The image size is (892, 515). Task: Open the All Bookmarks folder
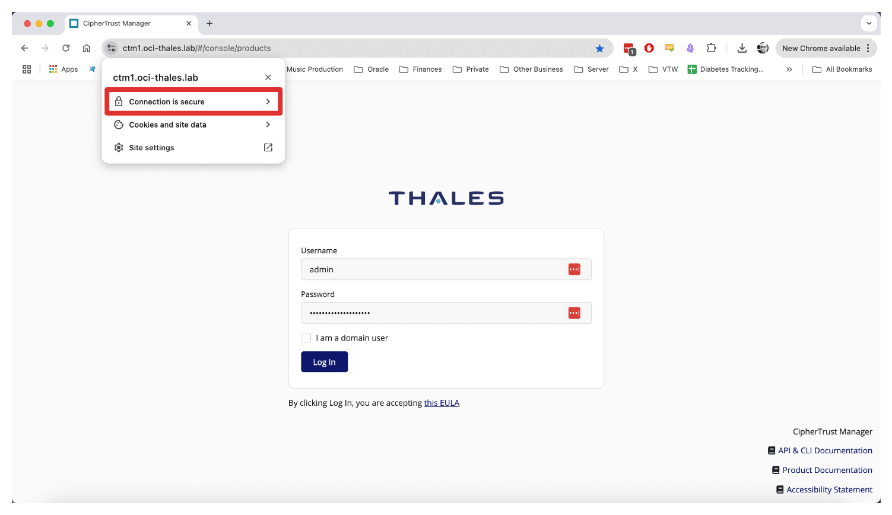tap(842, 69)
